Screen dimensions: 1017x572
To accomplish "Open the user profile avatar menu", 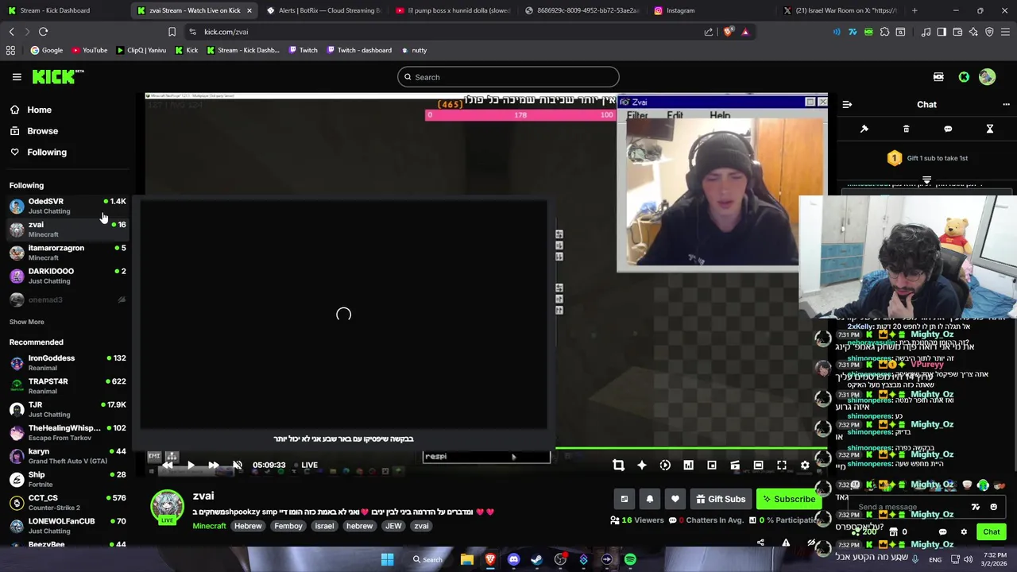I will coord(987,77).
